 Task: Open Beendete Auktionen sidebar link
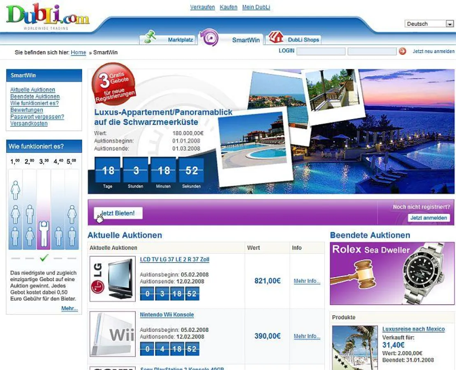click(35, 97)
